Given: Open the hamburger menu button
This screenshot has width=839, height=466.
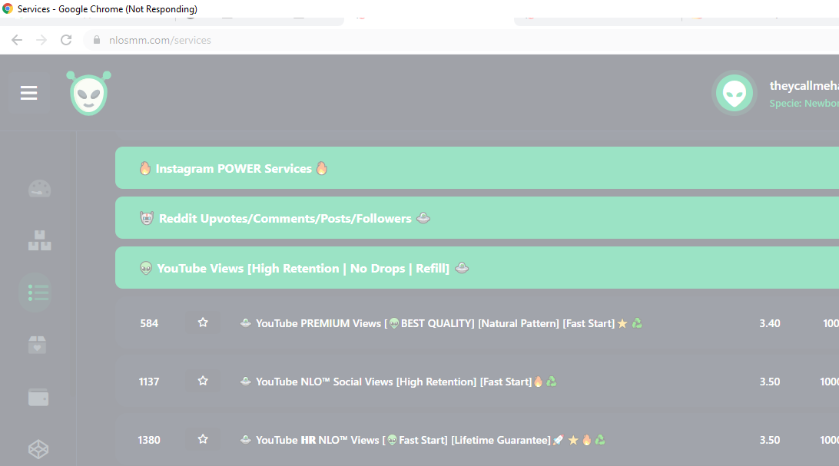Looking at the screenshot, I should [x=29, y=93].
